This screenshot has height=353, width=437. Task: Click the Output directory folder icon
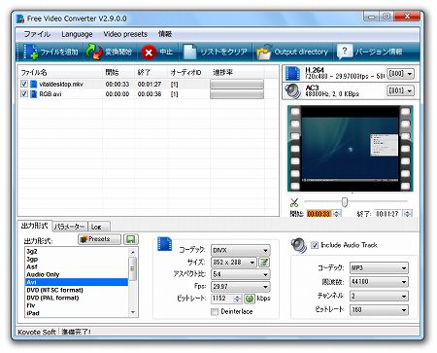264,52
